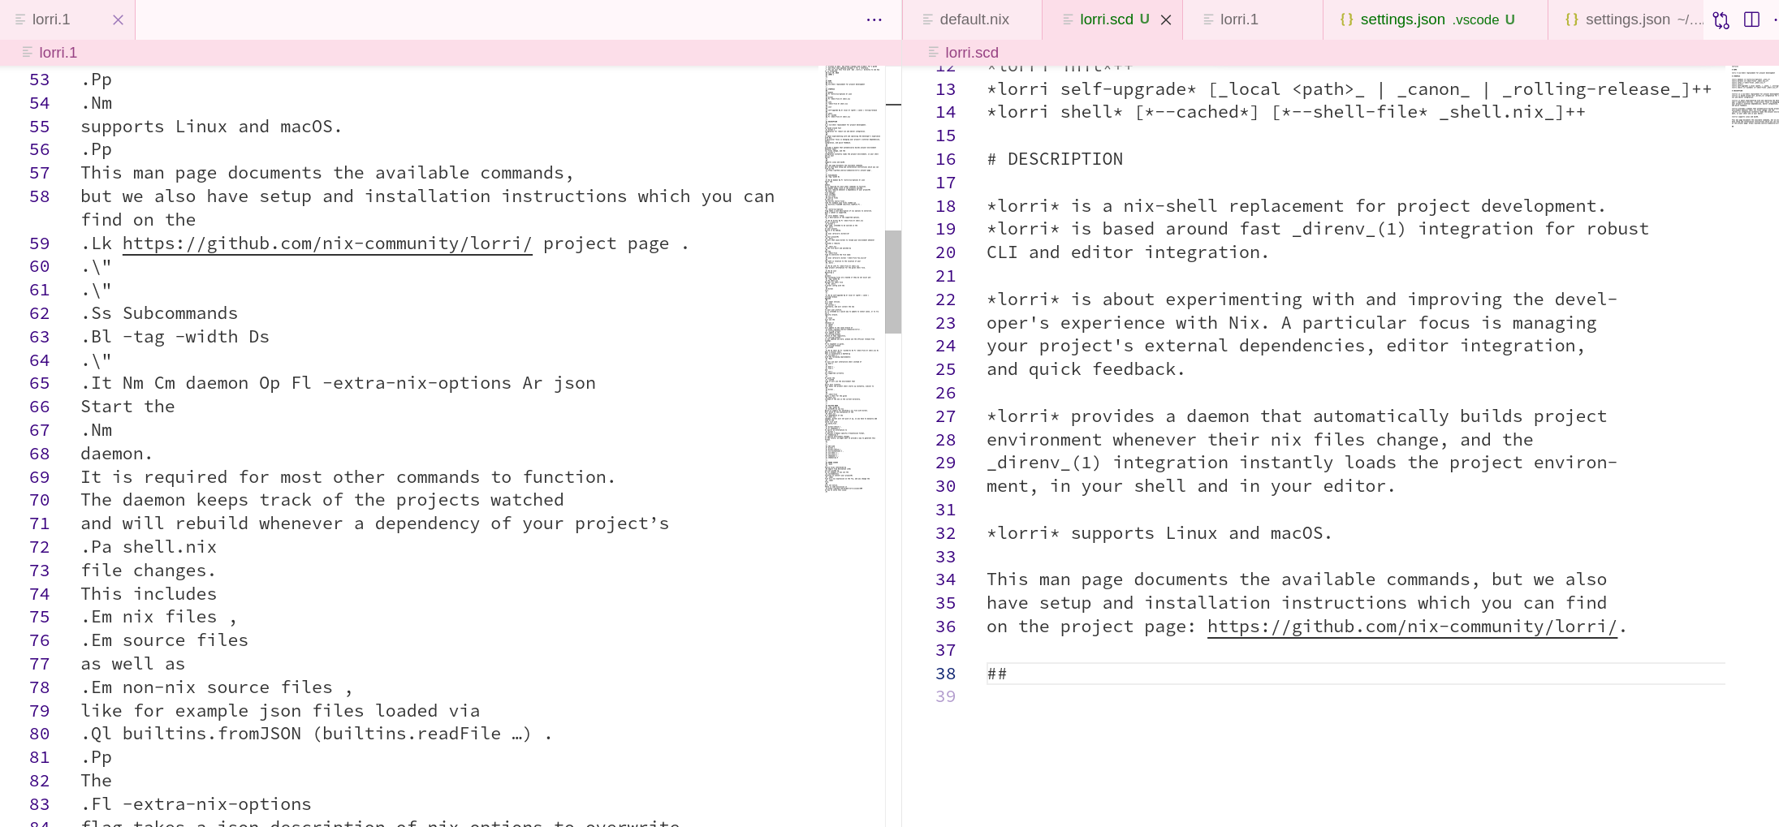Click the '.Bl -tag -width Ds' line

175,337
